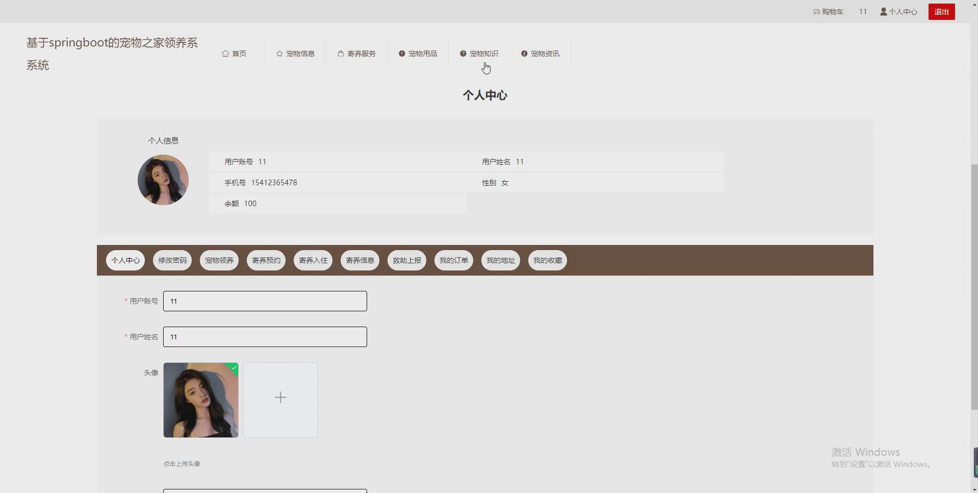Click the 点击上传头像 hint text

[x=182, y=463]
